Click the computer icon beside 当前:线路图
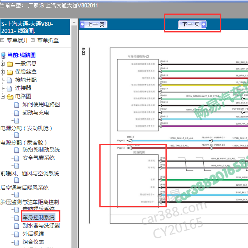This screenshot has height=248, width=248. pos(3,55)
